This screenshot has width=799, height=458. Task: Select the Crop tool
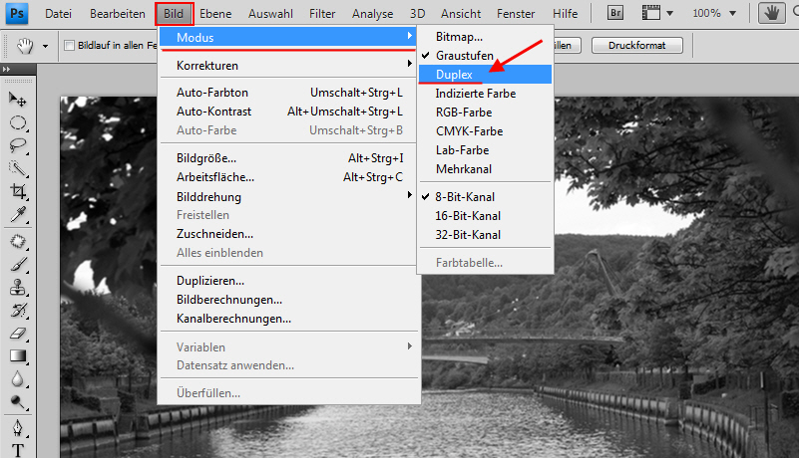(17, 191)
